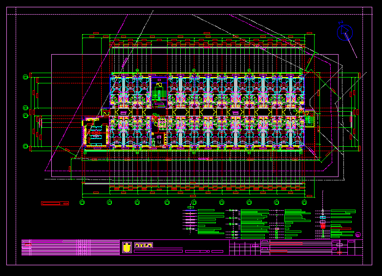Pick the yellow-outlined room in the left annex
The height and width of the screenshot is (276, 382).
[96, 132]
